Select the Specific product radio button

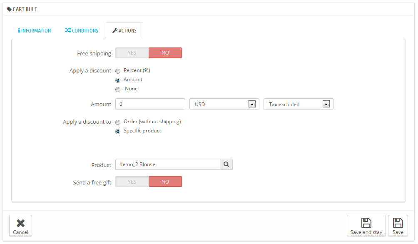click(118, 131)
